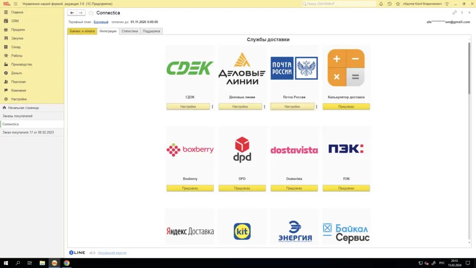The height and width of the screenshot is (268, 476).
Task: Click the Калькулятор доставок calculator icon
Action: [x=346, y=68]
